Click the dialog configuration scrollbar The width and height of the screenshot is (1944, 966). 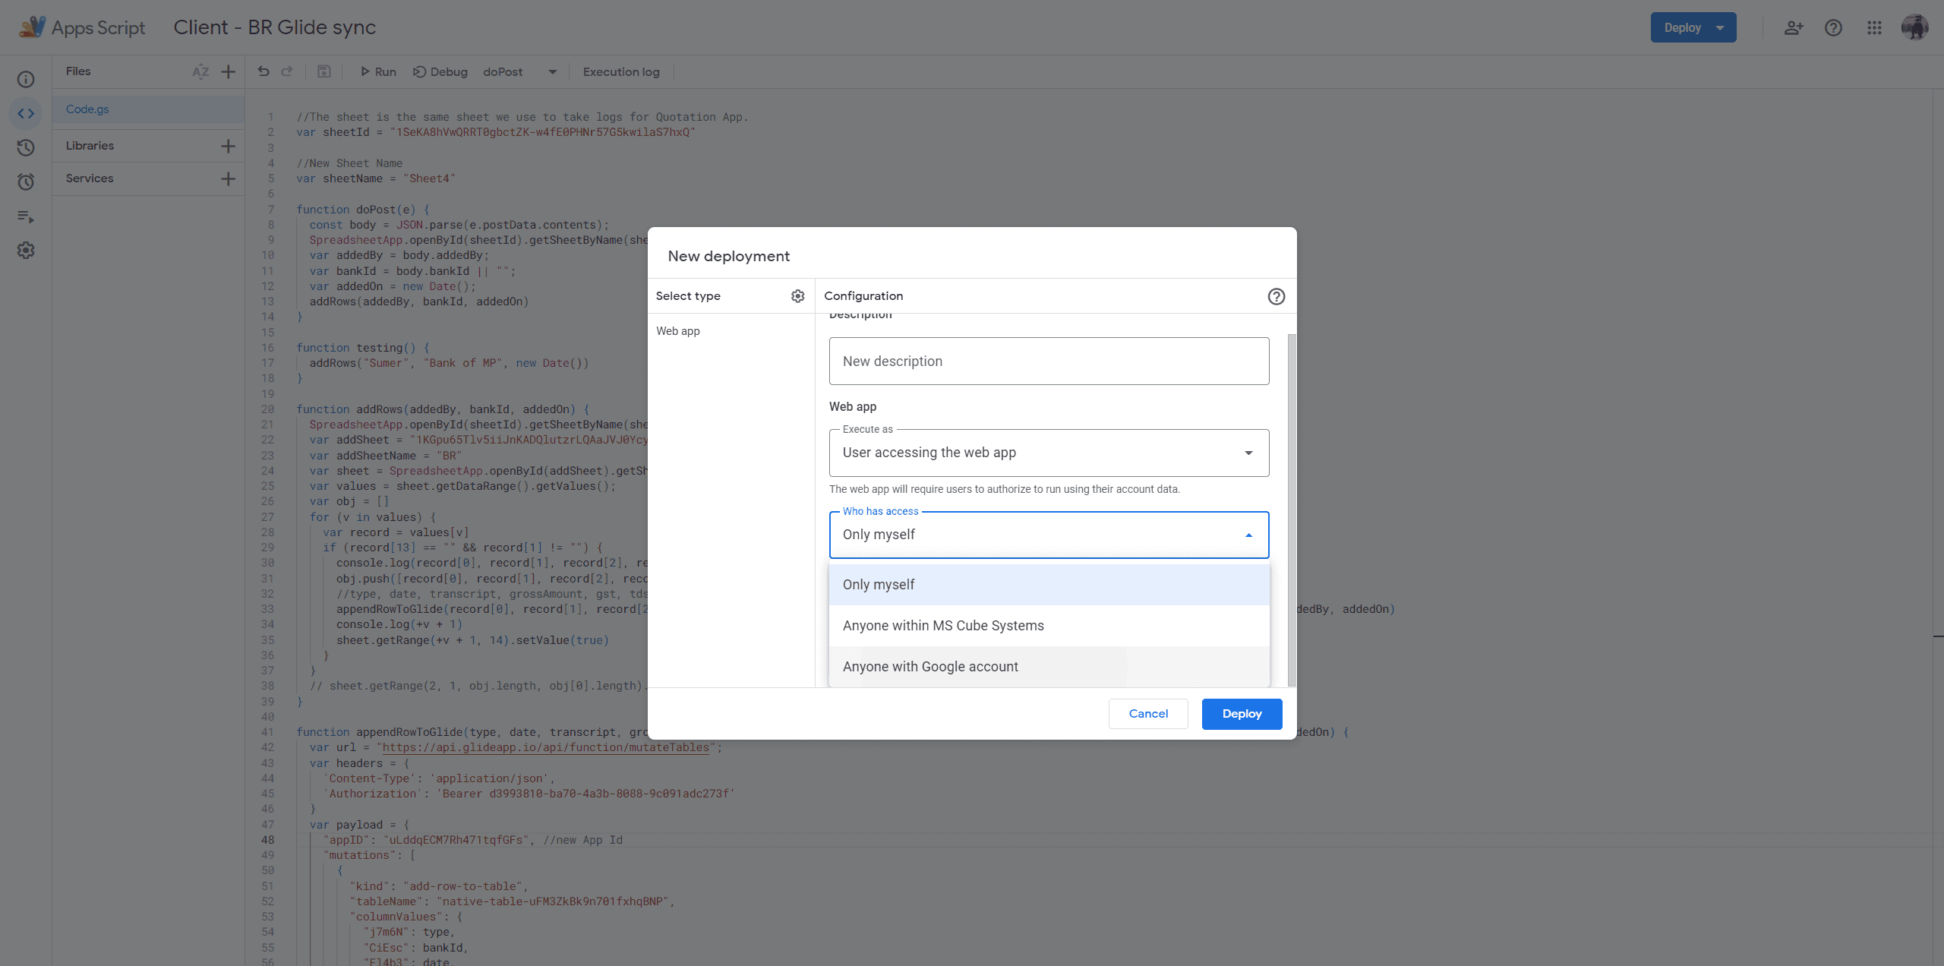click(x=1292, y=510)
